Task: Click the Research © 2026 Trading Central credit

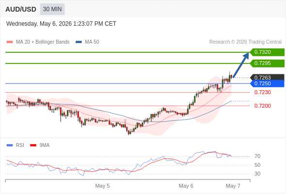Action: [x=245, y=42]
